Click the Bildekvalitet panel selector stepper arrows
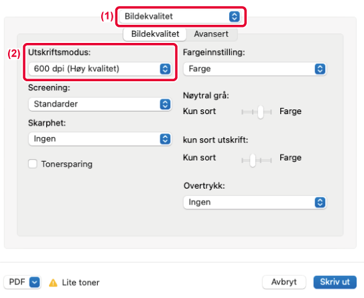The image size is (364, 298). [235, 17]
